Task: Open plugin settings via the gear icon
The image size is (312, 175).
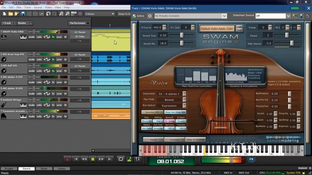Action: point(150,16)
